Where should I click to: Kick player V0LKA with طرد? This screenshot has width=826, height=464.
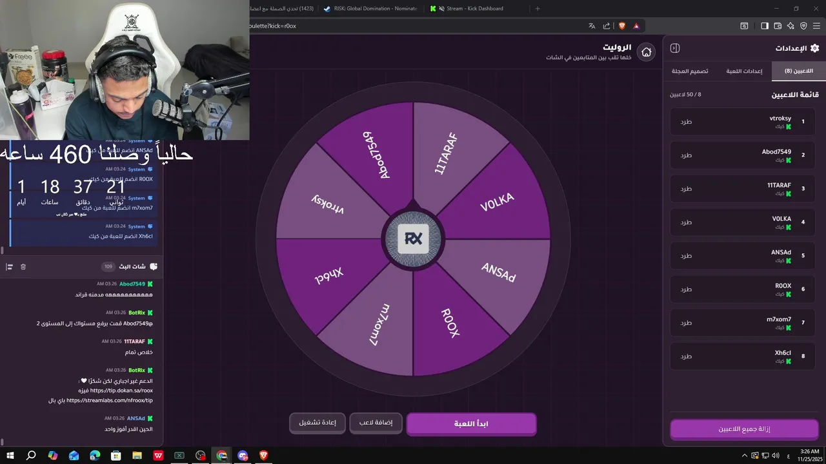686,222
